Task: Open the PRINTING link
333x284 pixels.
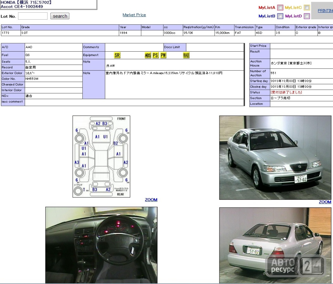Action: [325, 11]
